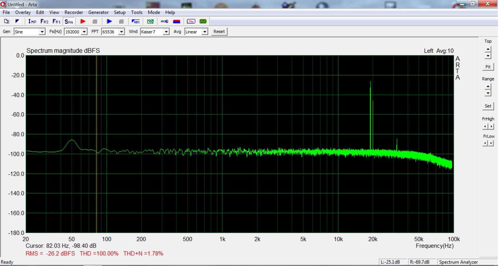The height and width of the screenshot is (266, 499).
Task: Open the FFT size dropdown
Action: (121, 32)
